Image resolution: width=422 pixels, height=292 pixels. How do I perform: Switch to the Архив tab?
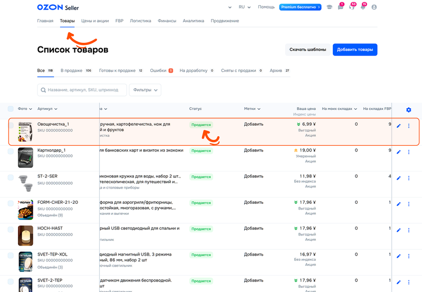(x=280, y=71)
